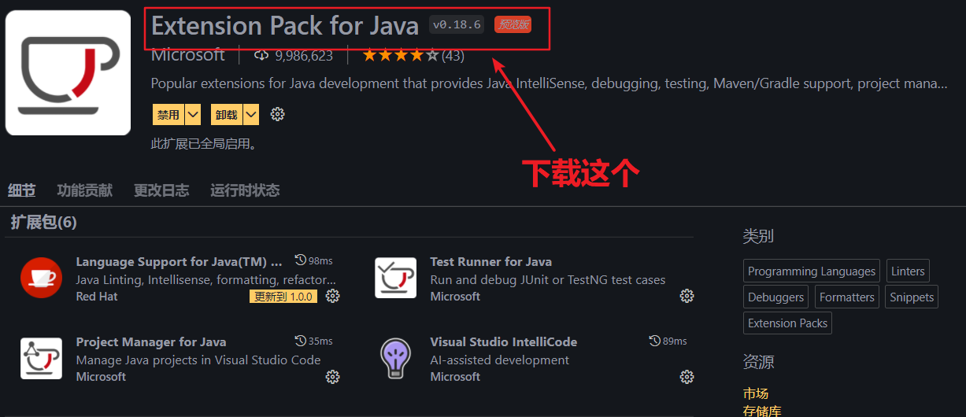Open the 更改日志 tab

click(x=161, y=190)
